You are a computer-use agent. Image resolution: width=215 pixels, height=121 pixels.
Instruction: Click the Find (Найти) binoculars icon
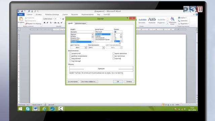pos(179,18)
